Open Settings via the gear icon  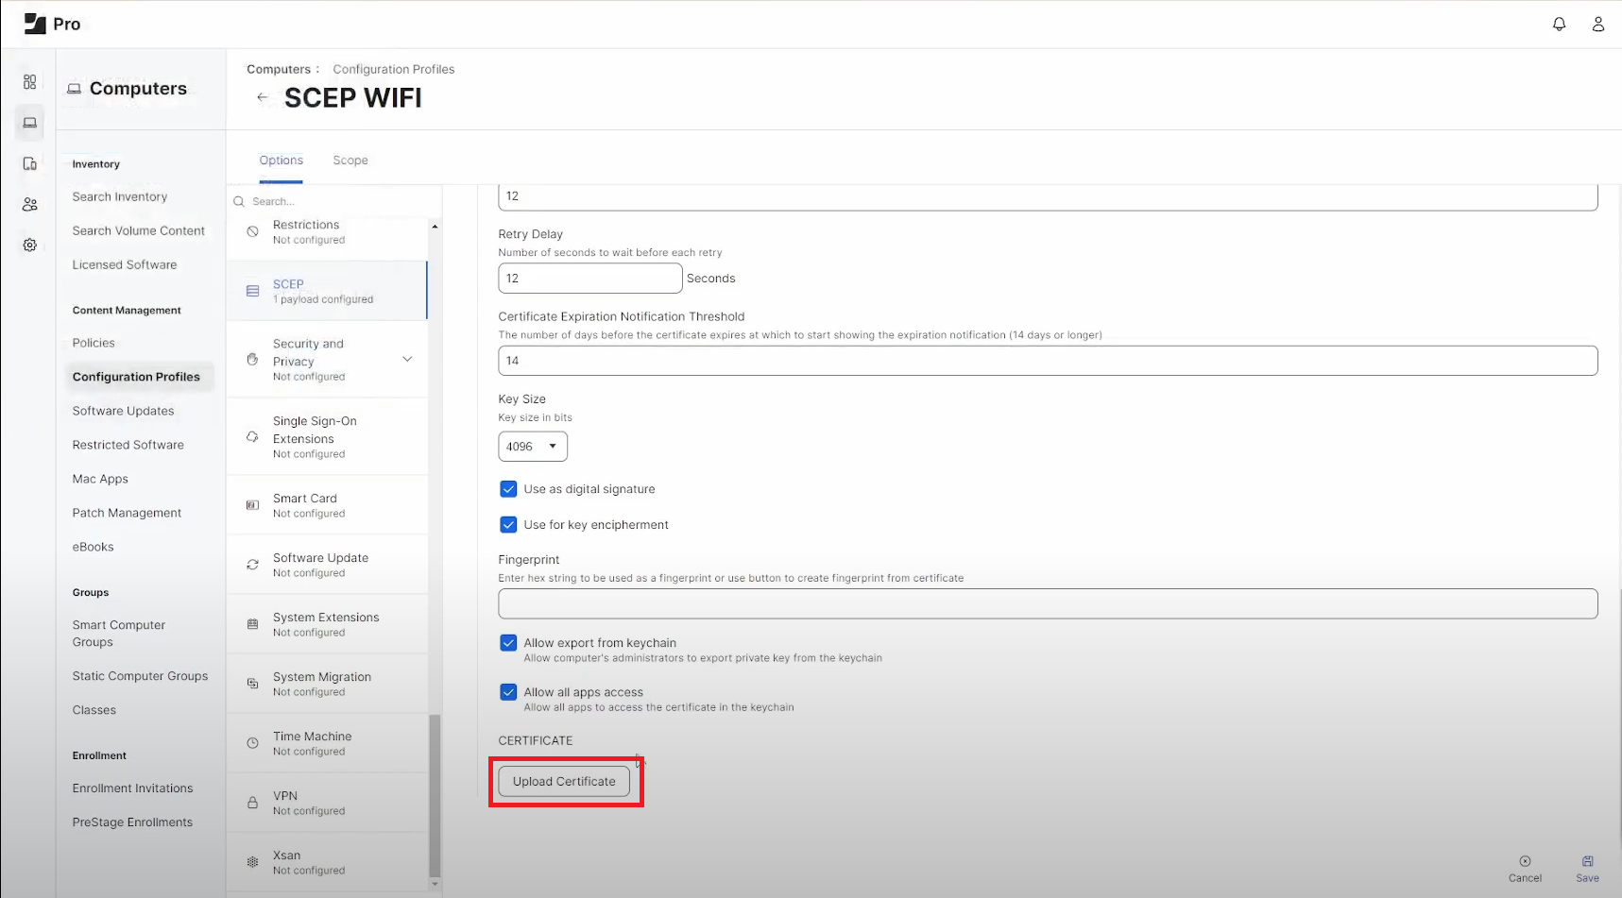29,245
